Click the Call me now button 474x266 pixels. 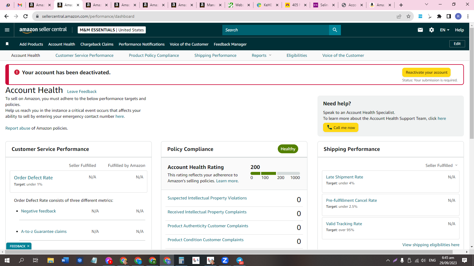pyautogui.click(x=341, y=128)
